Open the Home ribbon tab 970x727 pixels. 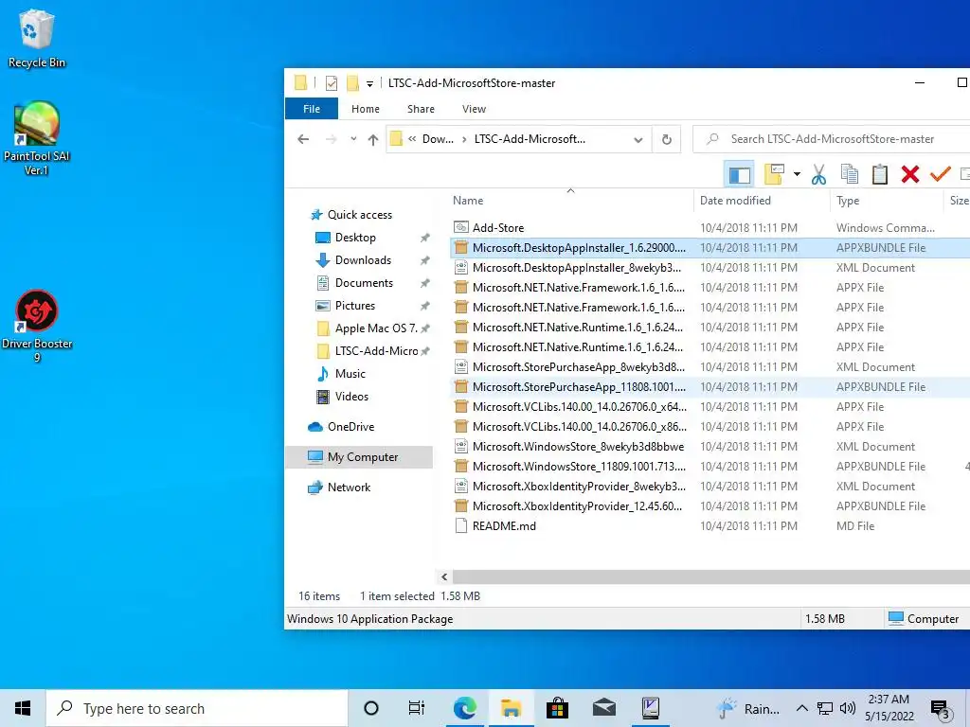coord(365,109)
